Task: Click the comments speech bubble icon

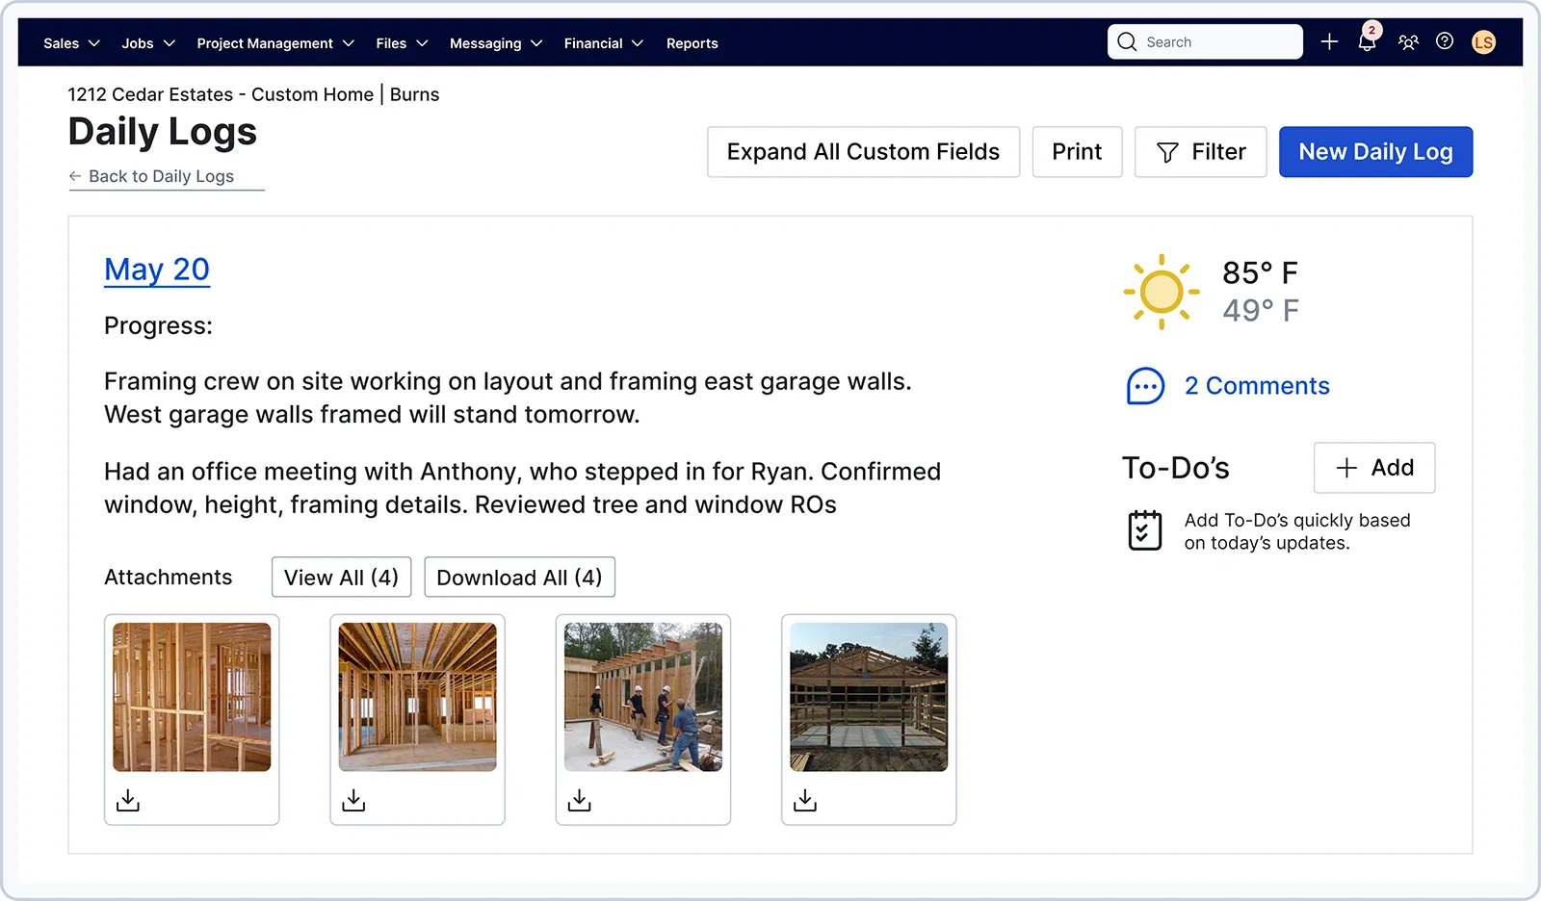Action: click(1145, 386)
